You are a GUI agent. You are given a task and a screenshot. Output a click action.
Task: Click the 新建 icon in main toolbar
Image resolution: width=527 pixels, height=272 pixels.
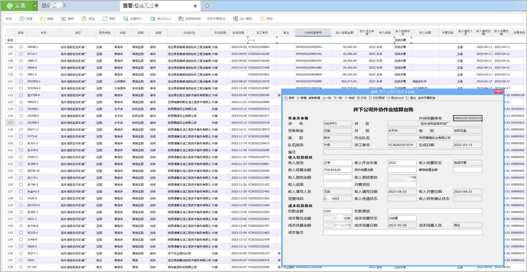[22, 19]
